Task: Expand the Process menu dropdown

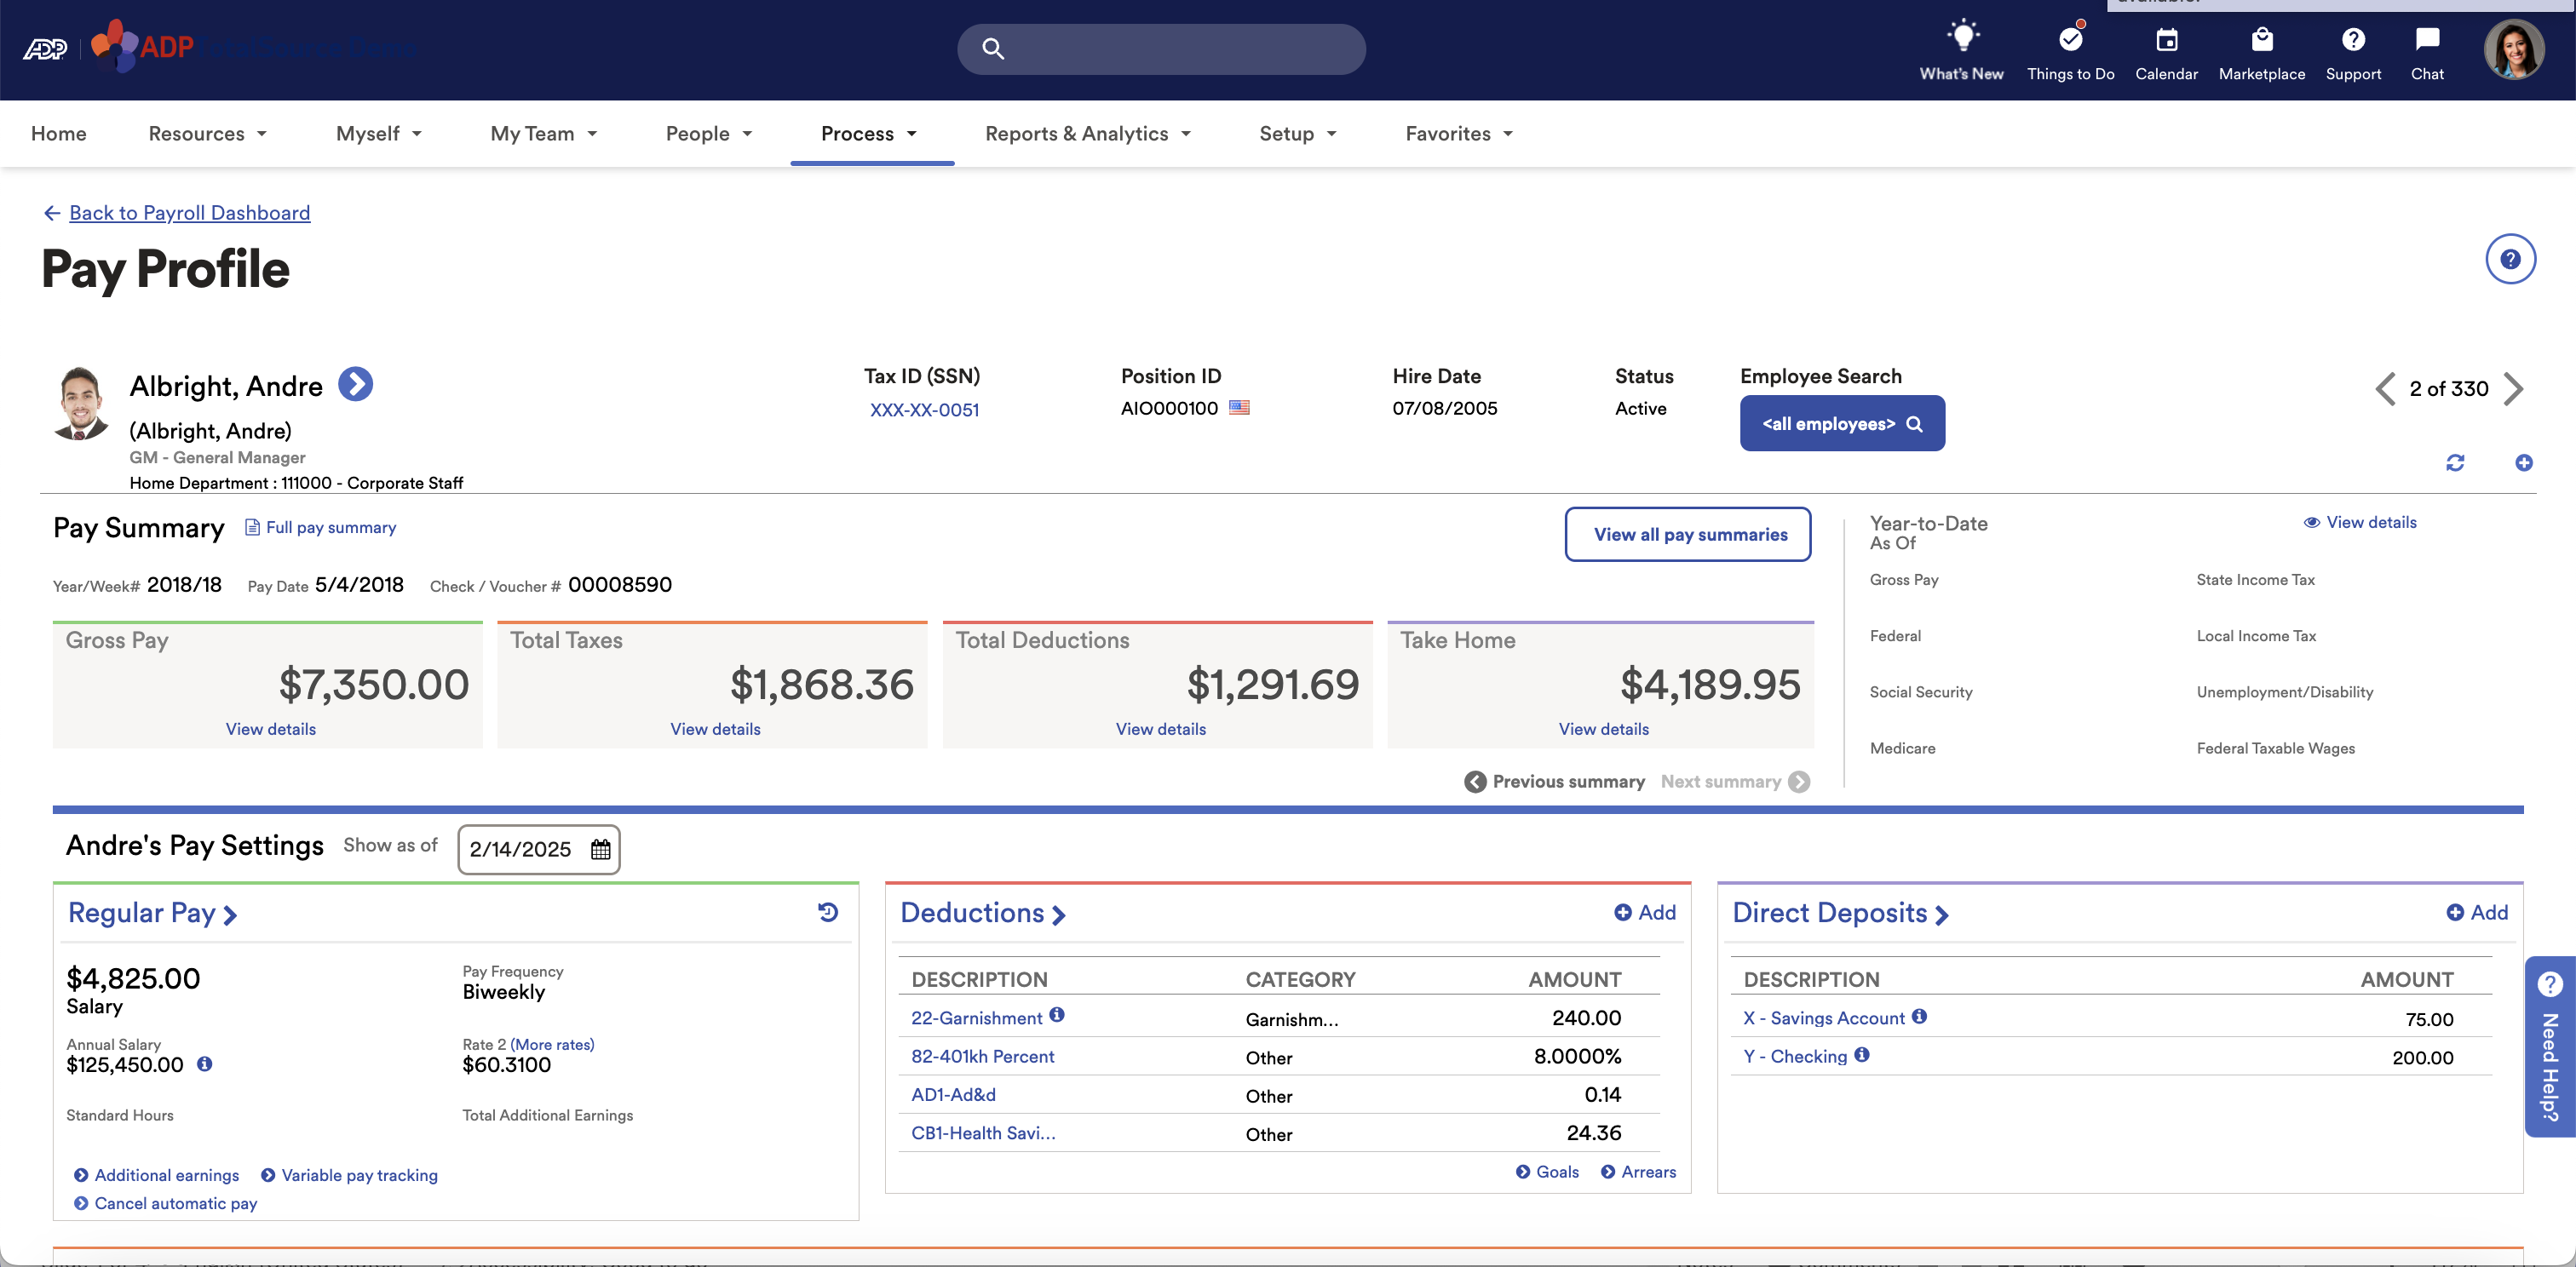Action: pos(868,134)
